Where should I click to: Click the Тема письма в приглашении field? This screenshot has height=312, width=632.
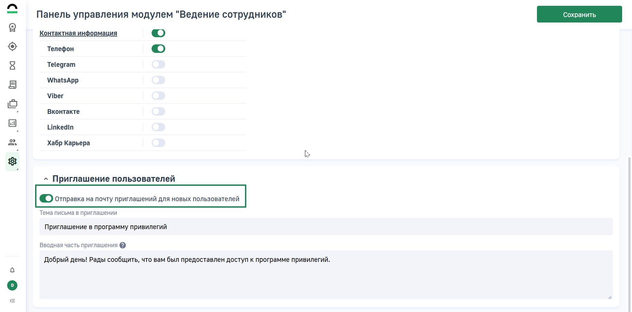pyautogui.click(x=326, y=227)
